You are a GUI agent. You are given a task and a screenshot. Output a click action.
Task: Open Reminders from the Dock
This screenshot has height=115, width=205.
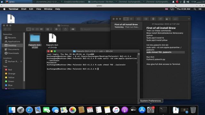(x=99, y=110)
